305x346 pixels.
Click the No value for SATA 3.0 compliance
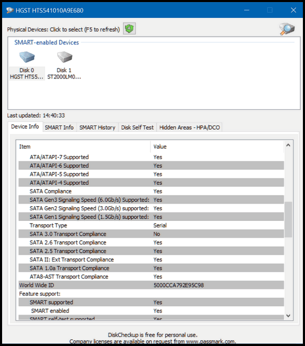click(x=157, y=234)
